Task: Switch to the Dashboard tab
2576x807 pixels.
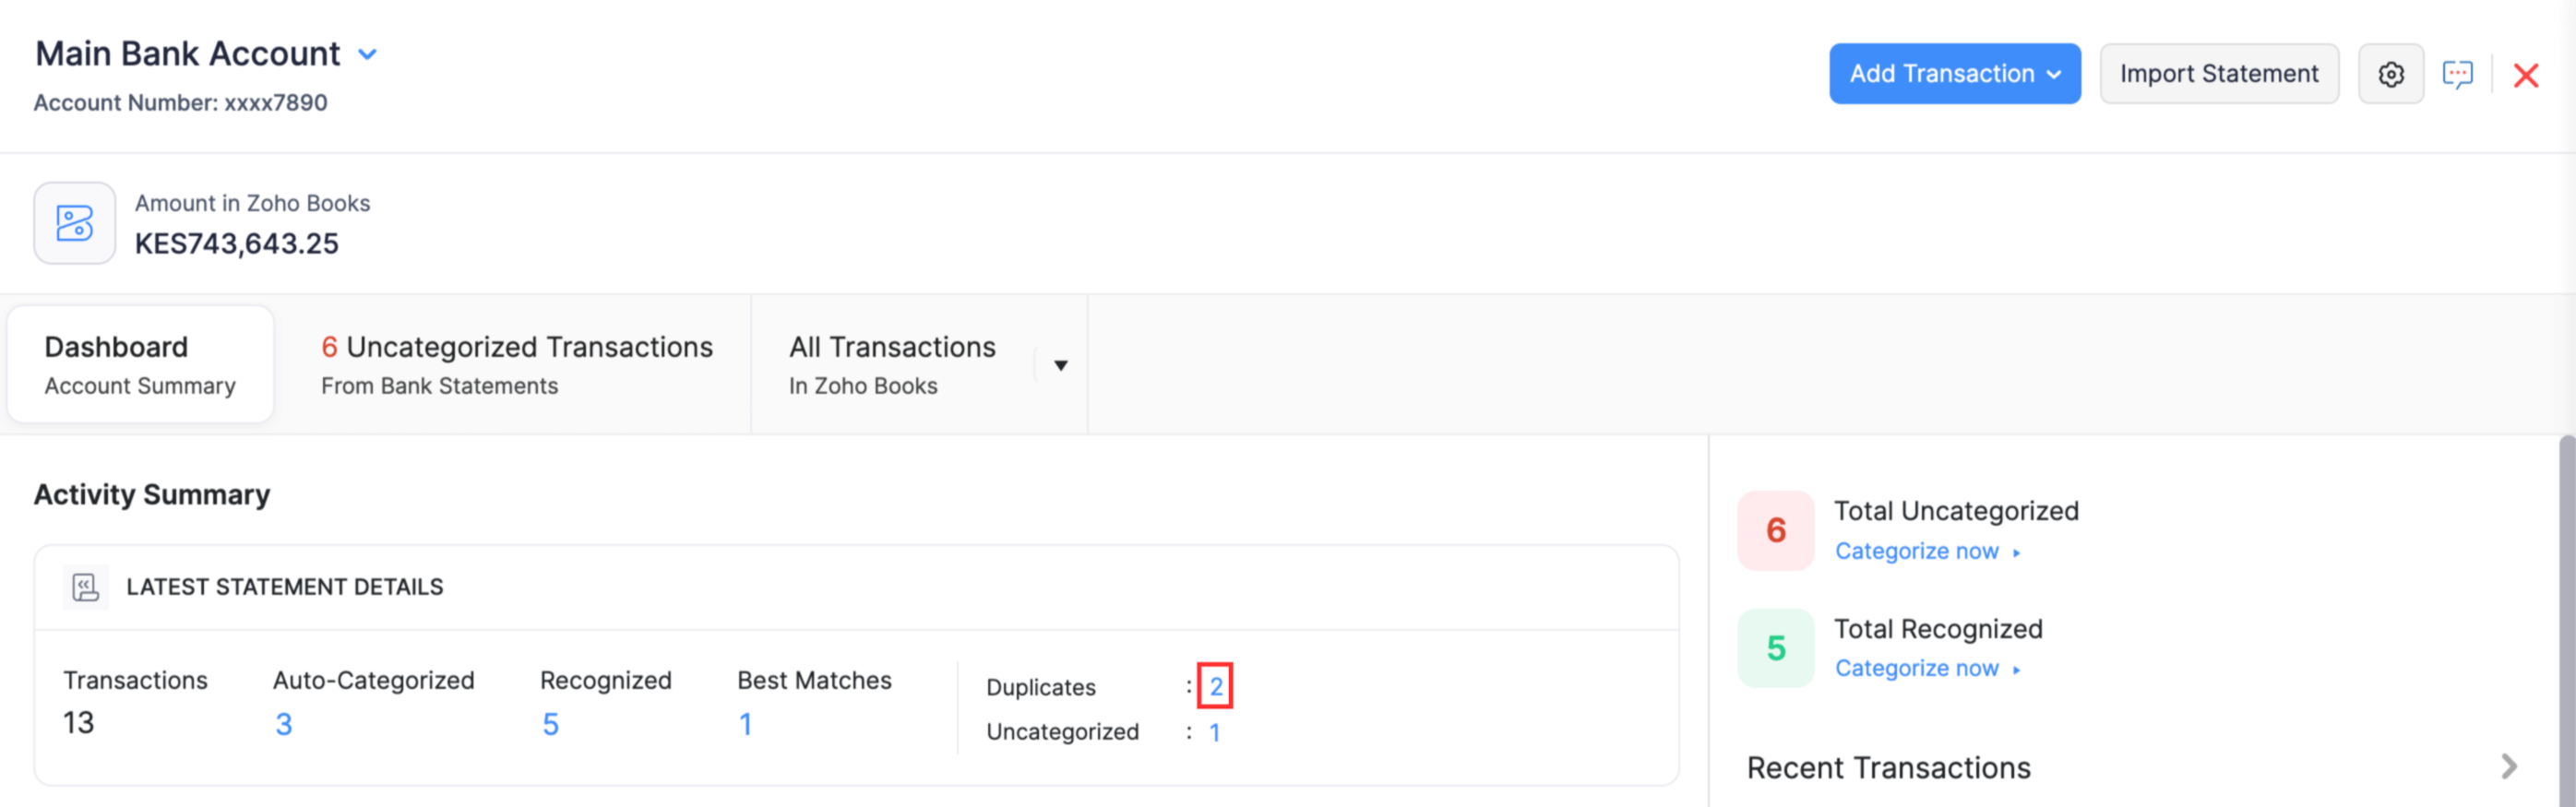Action: coord(140,365)
